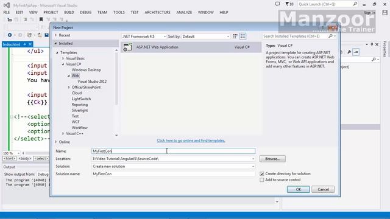The height and width of the screenshot is (219, 390).
Task: Expand the Office/SharePoint node
Action: pyautogui.click(x=69, y=87)
